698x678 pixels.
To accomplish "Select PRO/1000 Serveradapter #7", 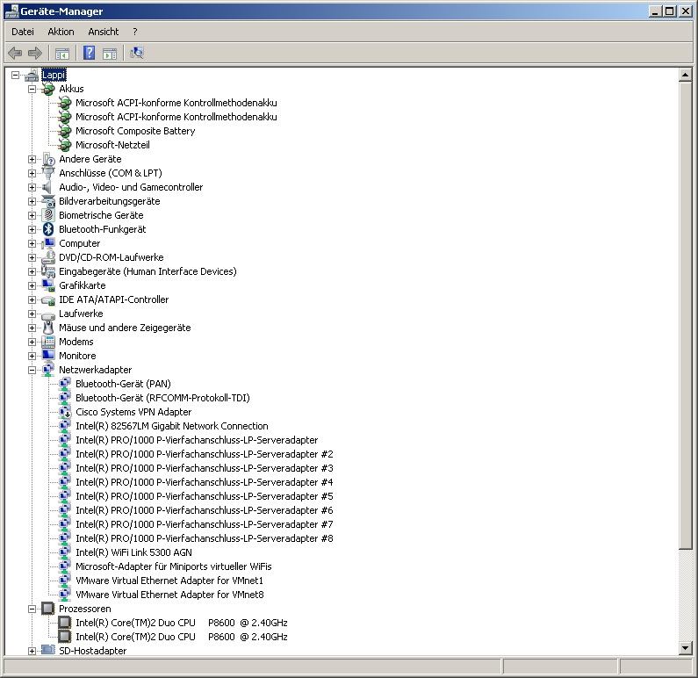I will pyautogui.click(x=205, y=524).
